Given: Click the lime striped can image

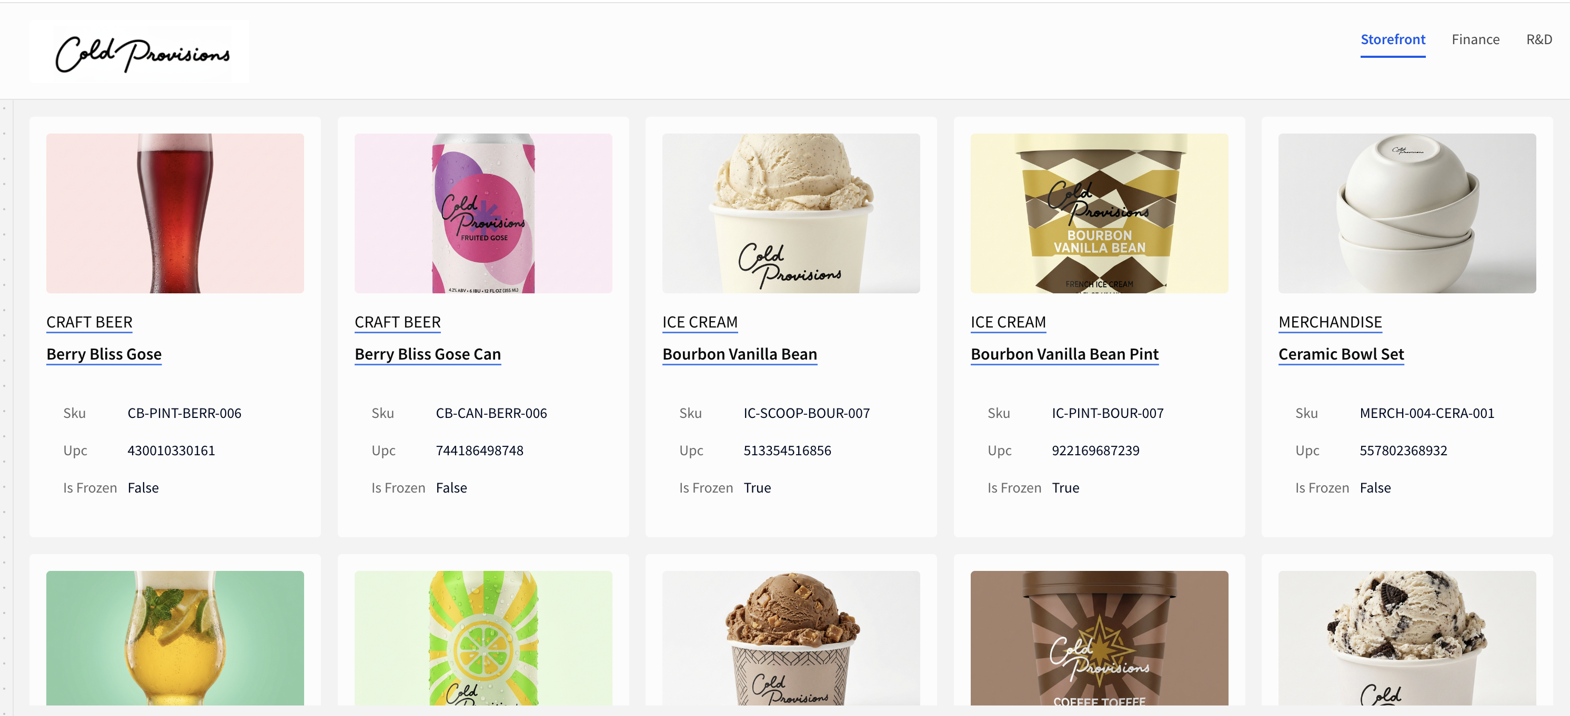Looking at the screenshot, I should click(x=484, y=638).
